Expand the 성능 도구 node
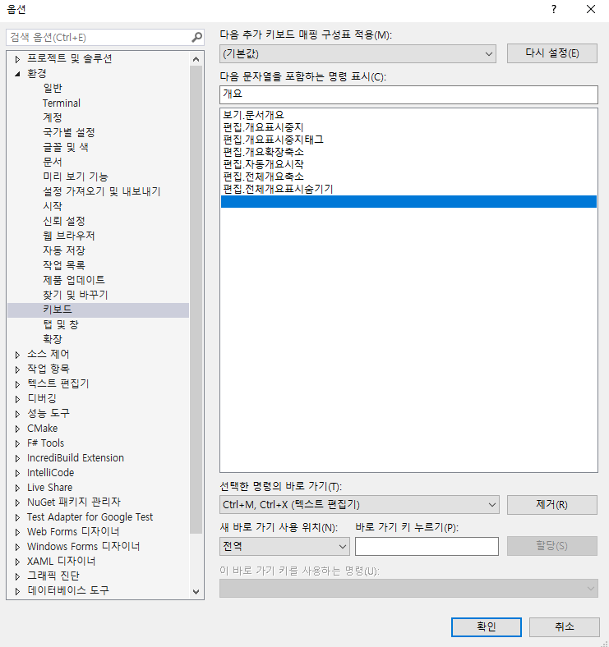Viewport: 609px width, 647px height. [x=17, y=414]
